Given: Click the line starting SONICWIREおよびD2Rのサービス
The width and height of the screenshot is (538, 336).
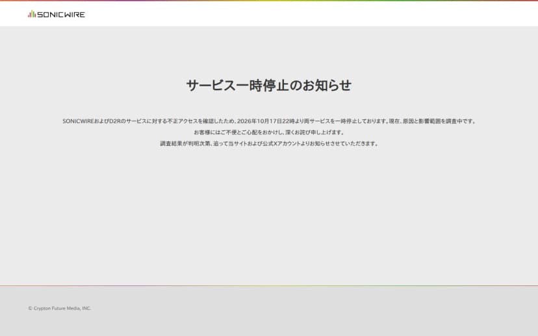Looking at the screenshot, I should click(x=269, y=121).
